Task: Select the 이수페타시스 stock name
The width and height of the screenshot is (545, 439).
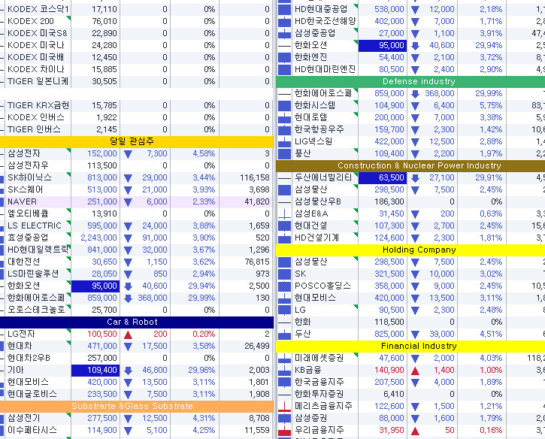Action: tap(32, 430)
